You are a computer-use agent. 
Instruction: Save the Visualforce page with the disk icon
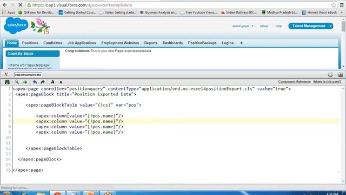[x=7, y=82]
